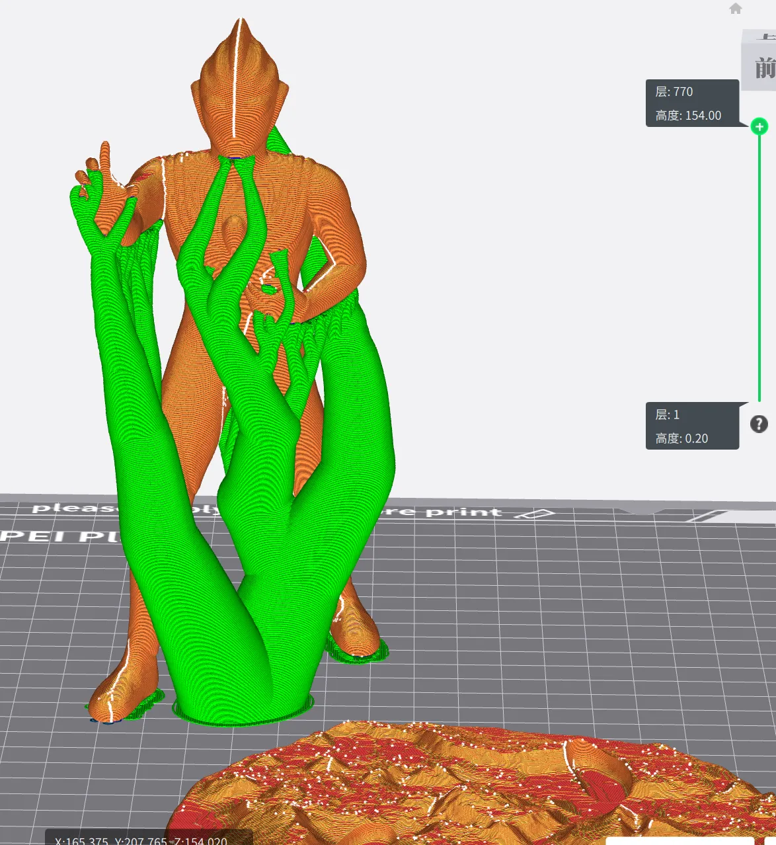Viewport: 776px width, 845px height.
Task: Click the "高度: 0.20" height label
Action: point(681,438)
